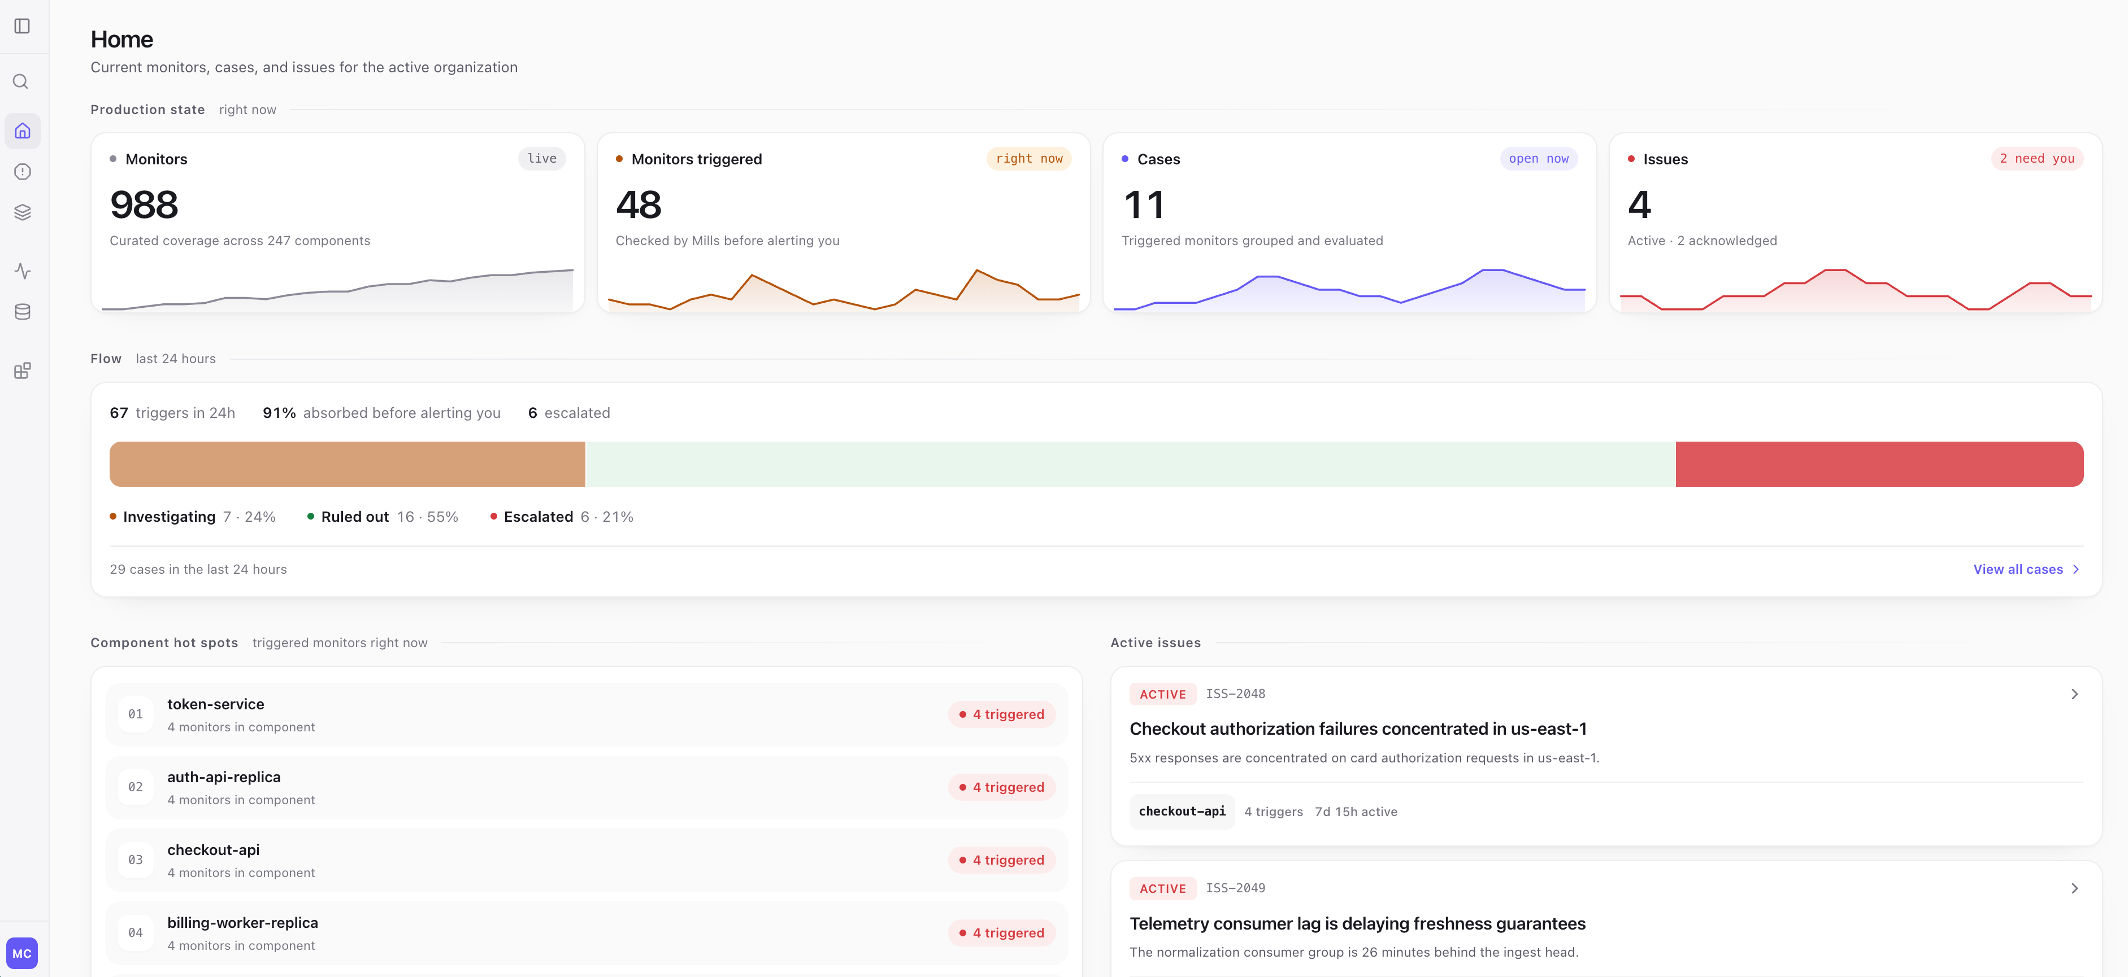The image size is (2128, 977).
Task: Go to Home via sidebar house icon
Action: (x=22, y=130)
